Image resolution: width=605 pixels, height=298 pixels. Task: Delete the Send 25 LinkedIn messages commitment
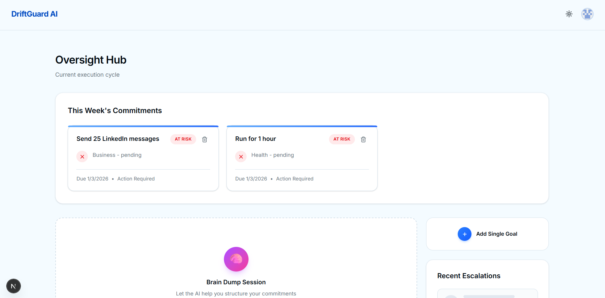click(x=205, y=139)
